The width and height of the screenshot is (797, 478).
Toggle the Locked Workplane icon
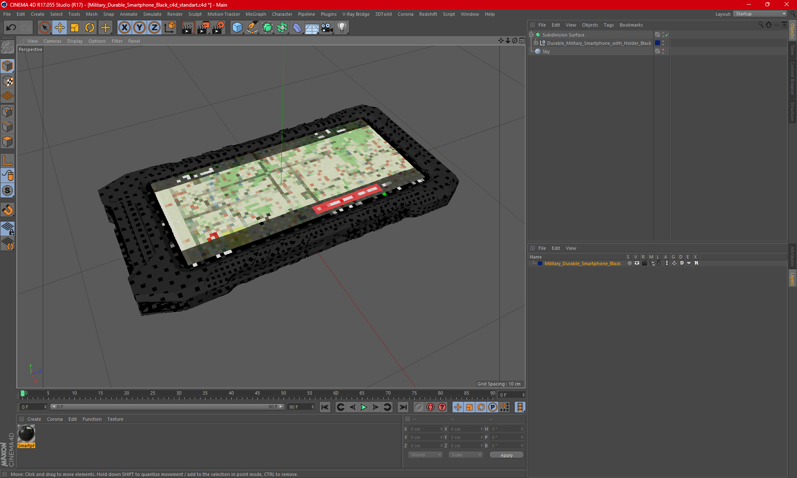click(x=8, y=229)
